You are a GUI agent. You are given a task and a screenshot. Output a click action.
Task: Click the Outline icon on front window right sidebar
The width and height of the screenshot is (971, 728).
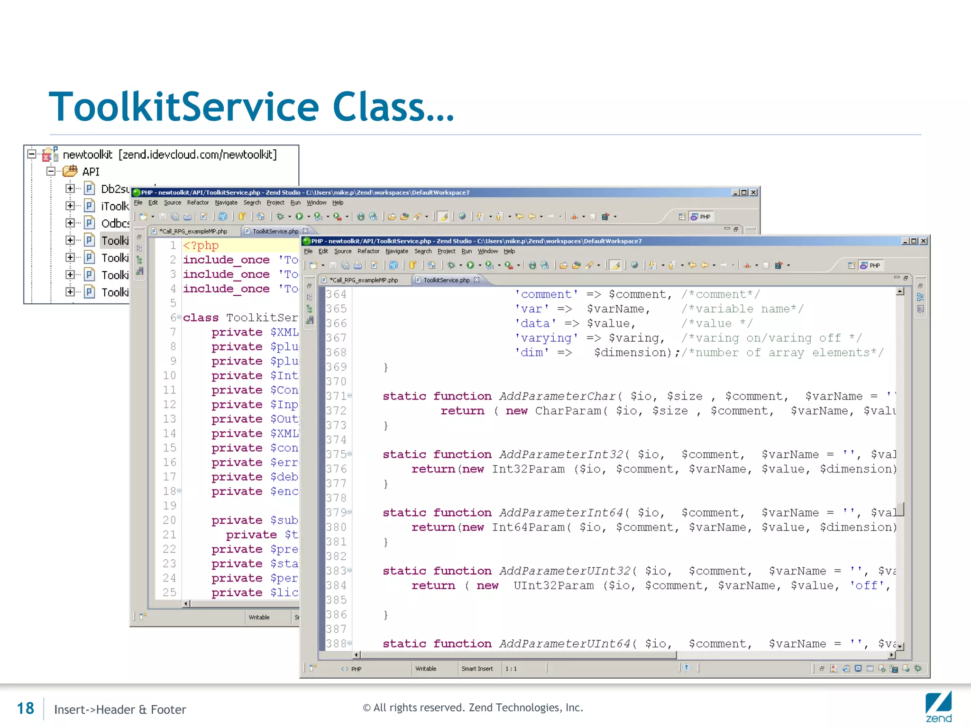click(x=920, y=297)
